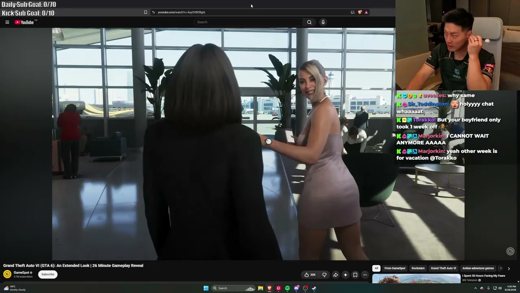
Task: Open File Explorer from the taskbar
Action: (x=260, y=288)
